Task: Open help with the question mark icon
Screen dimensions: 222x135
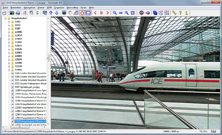Action: [180, 13]
